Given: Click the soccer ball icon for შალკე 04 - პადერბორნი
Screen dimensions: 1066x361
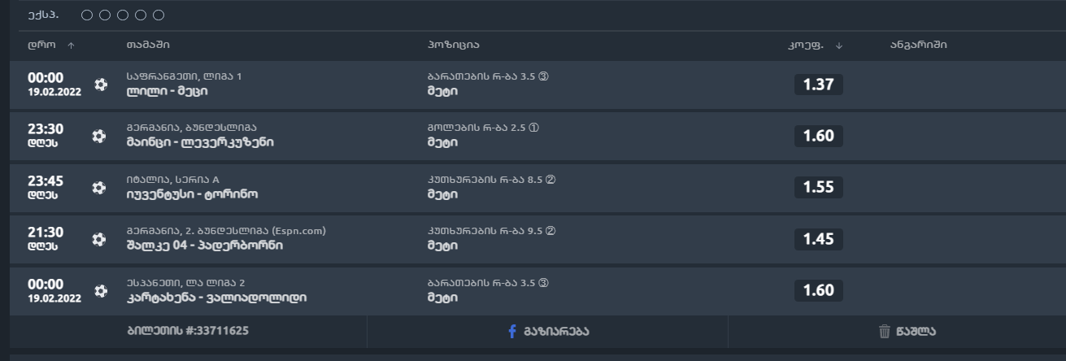Looking at the screenshot, I should pos(98,239).
